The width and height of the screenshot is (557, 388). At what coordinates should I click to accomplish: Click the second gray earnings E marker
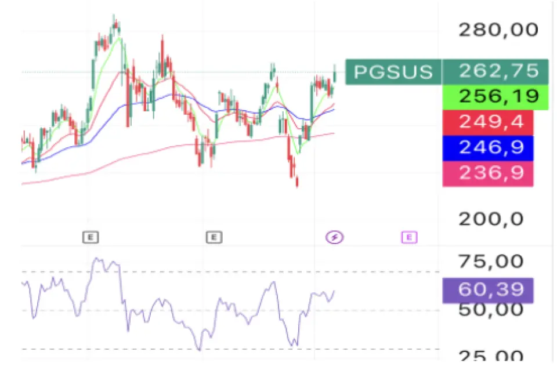(x=214, y=237)
